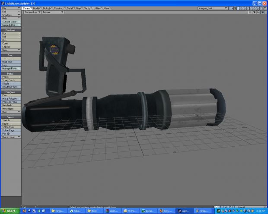
Task: Go to previous layer bank arrow
Action: (230, 8)
